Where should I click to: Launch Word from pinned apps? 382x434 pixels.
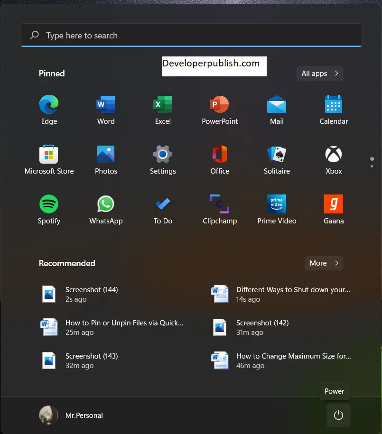tap(106, 110)
